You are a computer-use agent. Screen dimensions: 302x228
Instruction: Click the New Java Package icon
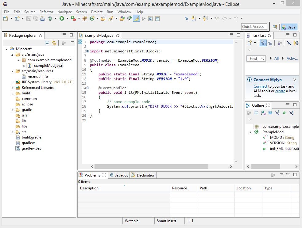[85, 18]
